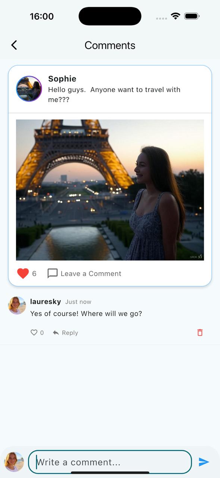Delete lauresky's comment with the red trash icon
This screenshot has width=220, height=478.
point(200,332)
